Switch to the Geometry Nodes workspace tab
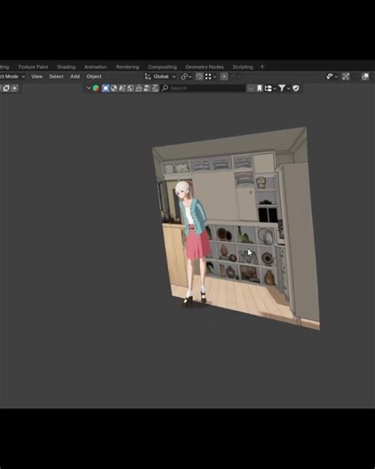This screenshot has height=469, width=375. (205, 67)
